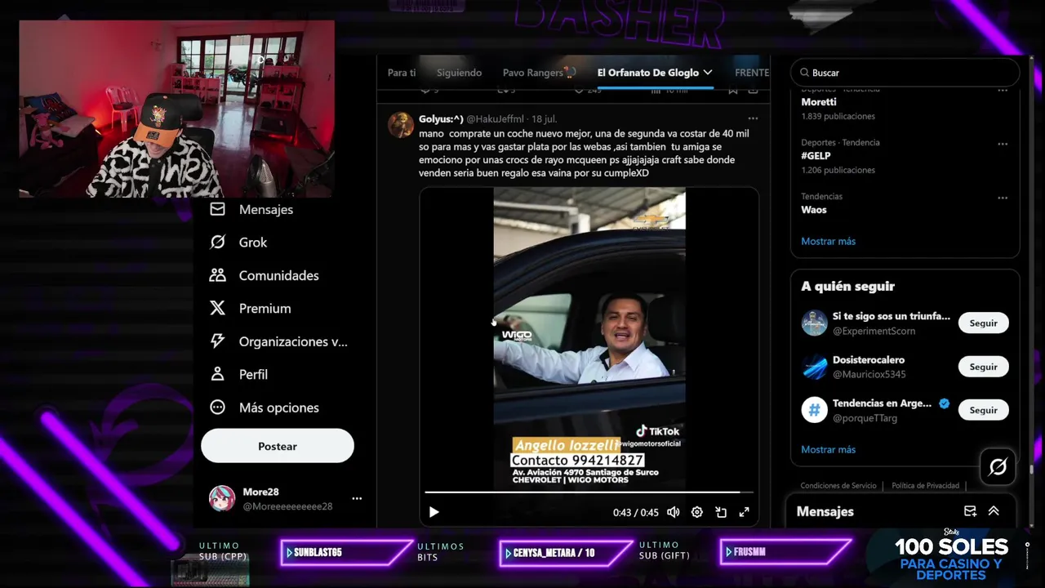The height and width of the screenshot is (588, 1045).
Task: Click the Comunidades label in sidebar
Action: pos(278,275)
